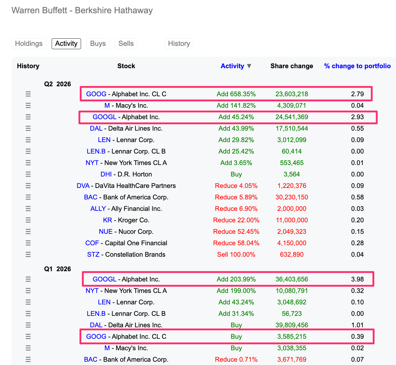Follow the NYT ticker link in Q2 2026
This screenshot has height=365, width=396.
(x=92, y=163)
